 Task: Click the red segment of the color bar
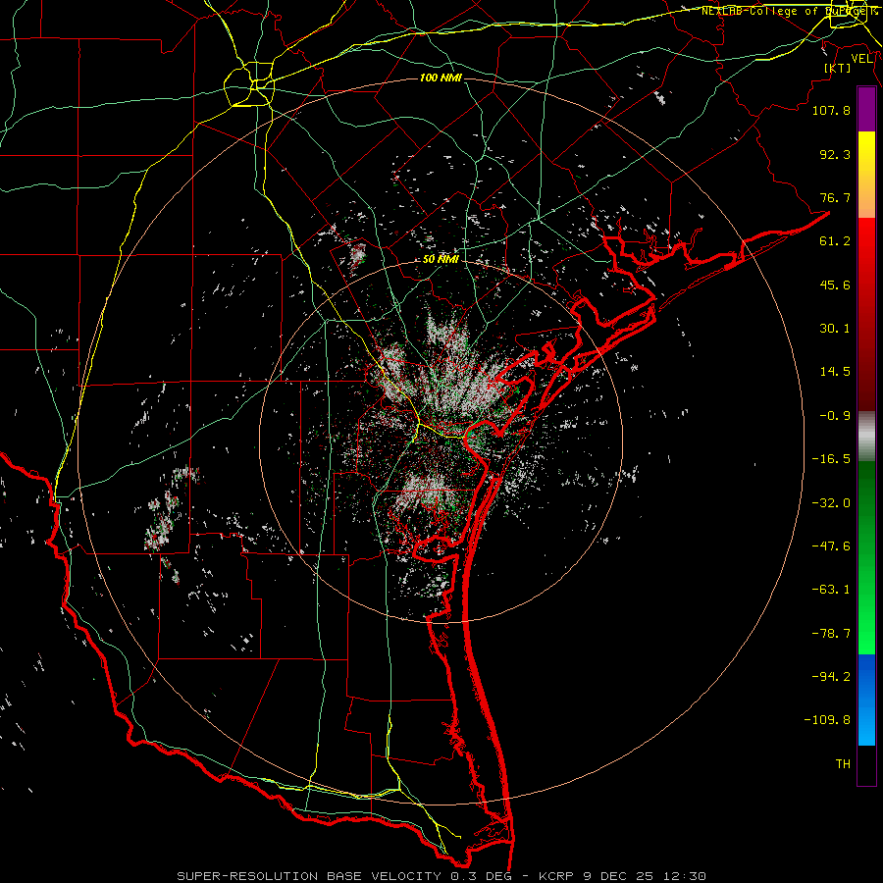(866, 314)
